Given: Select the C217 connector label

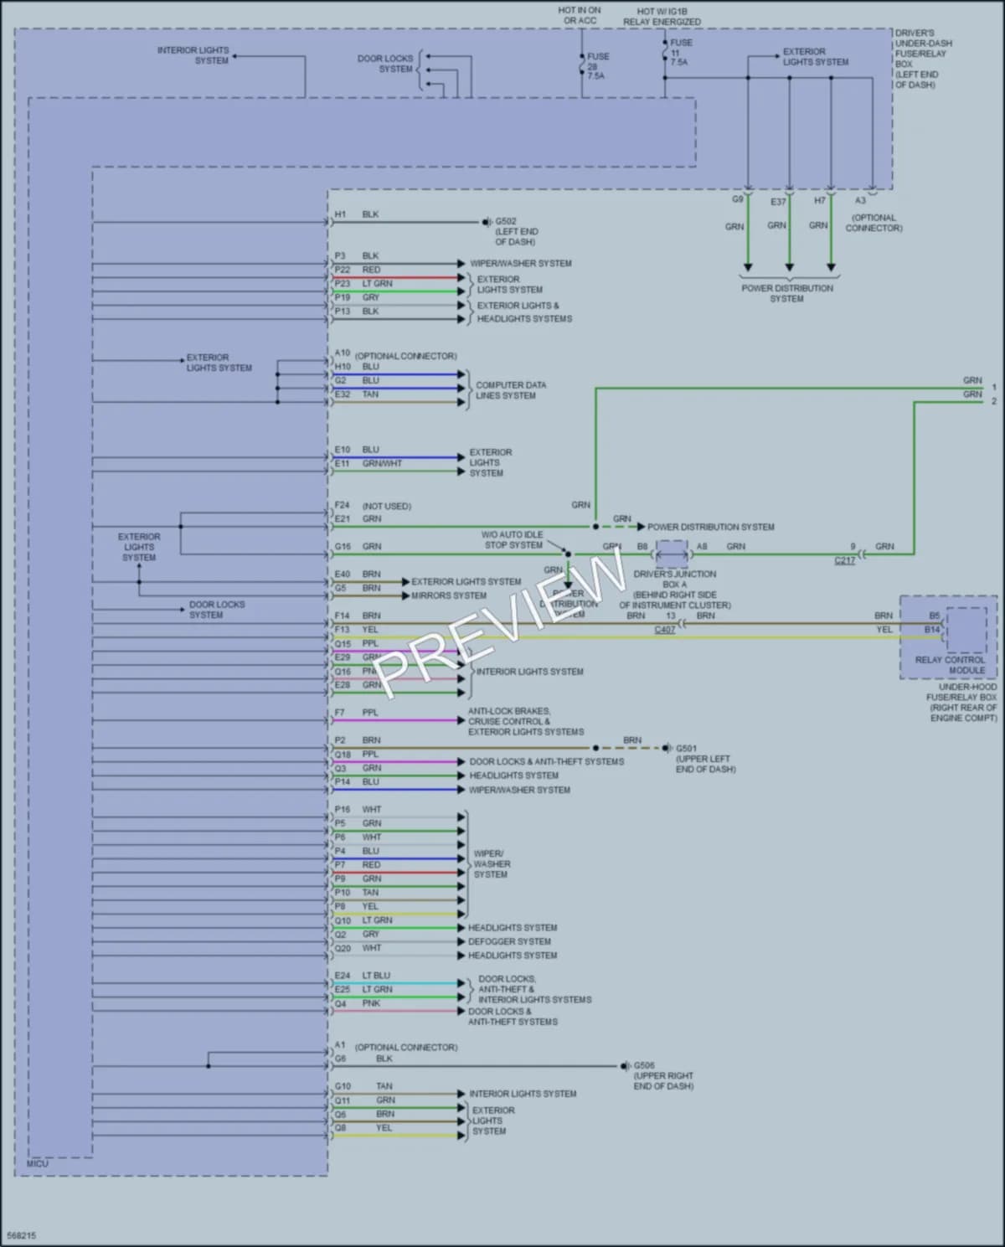Looking at the screenshot, I should click(845, 560).
